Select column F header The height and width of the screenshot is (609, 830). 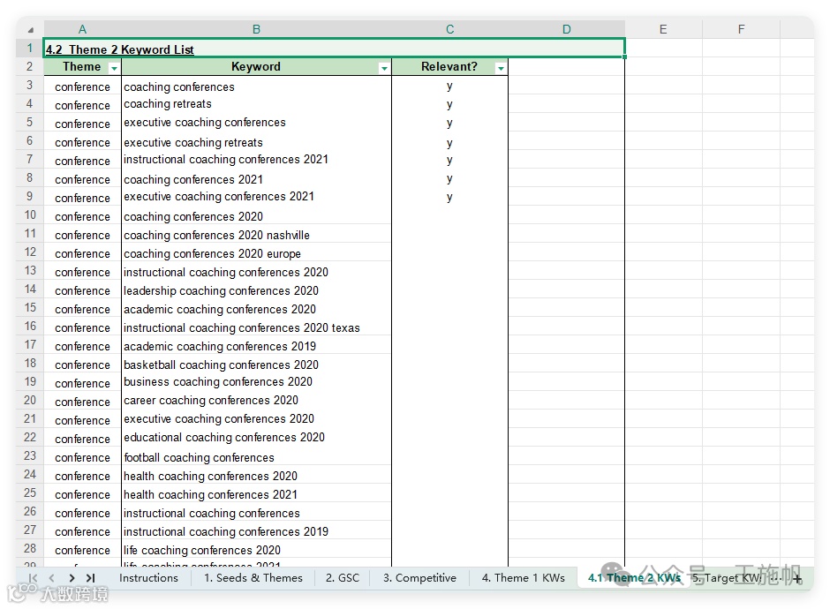[741, 29]
